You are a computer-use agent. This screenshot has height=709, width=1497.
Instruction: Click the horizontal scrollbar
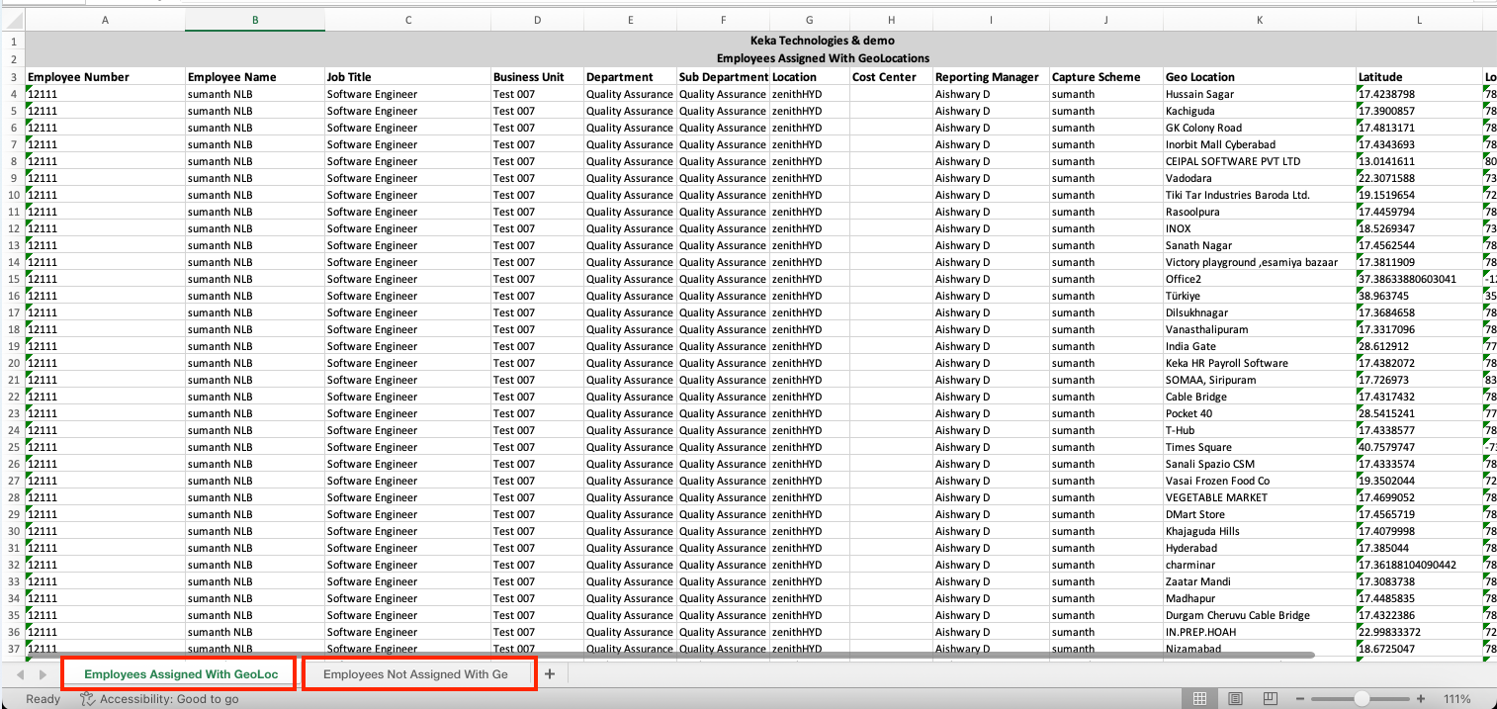click(751, 654)
